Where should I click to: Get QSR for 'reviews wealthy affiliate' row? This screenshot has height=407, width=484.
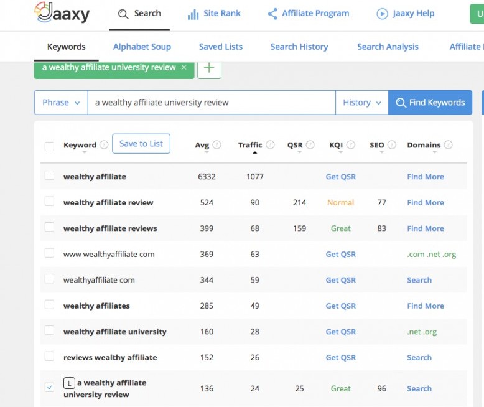pyautogui.click(x=341, y=358)
